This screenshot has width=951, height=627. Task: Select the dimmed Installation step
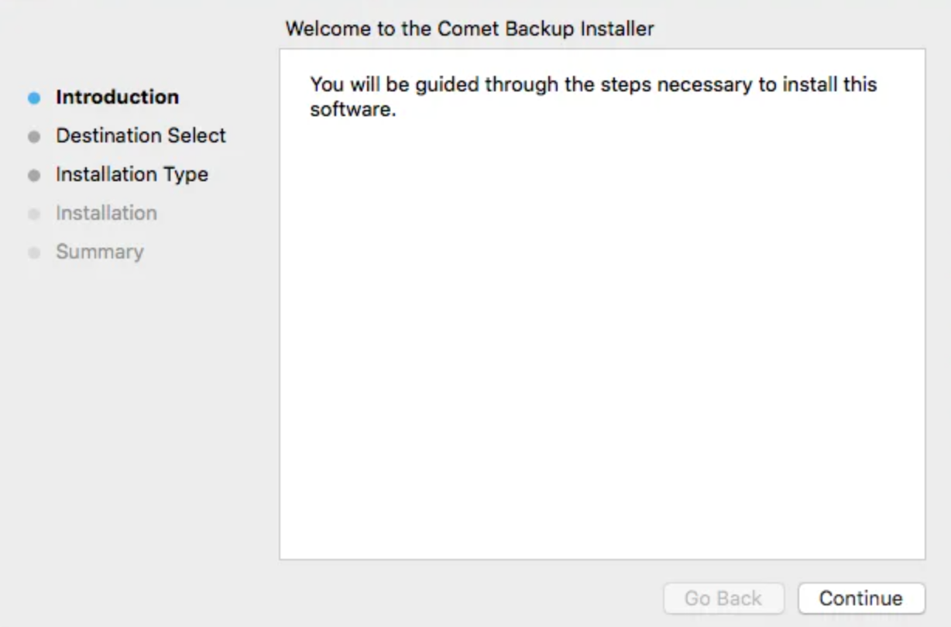point(106,214)
